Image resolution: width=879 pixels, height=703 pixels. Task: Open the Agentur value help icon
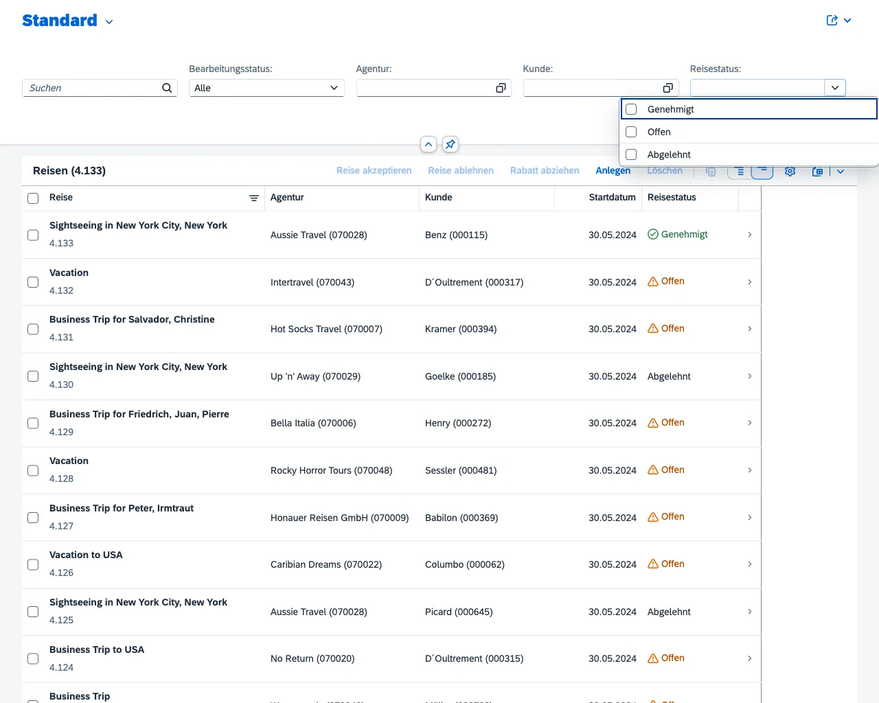tap(501, 88)
